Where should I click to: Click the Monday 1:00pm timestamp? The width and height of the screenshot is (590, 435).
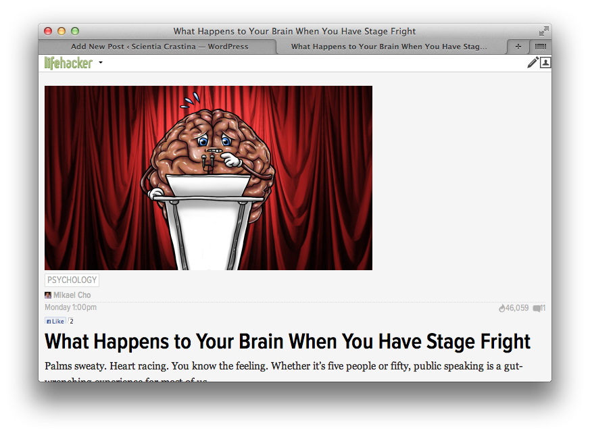click(70, 307)
